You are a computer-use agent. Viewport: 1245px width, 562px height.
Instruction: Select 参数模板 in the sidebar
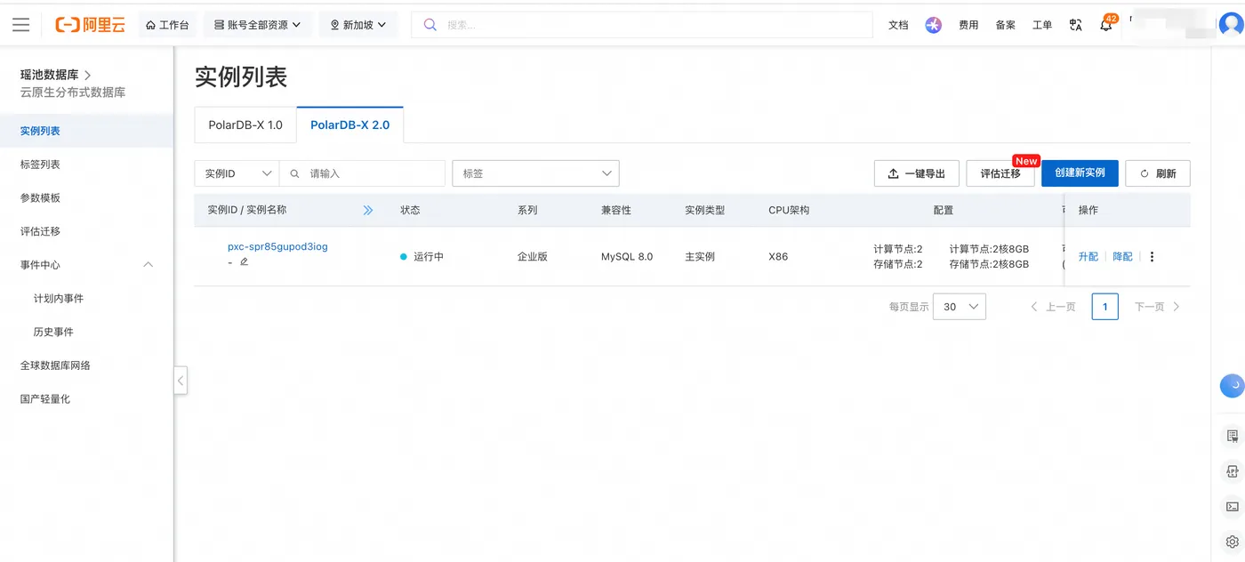(40, 198)
